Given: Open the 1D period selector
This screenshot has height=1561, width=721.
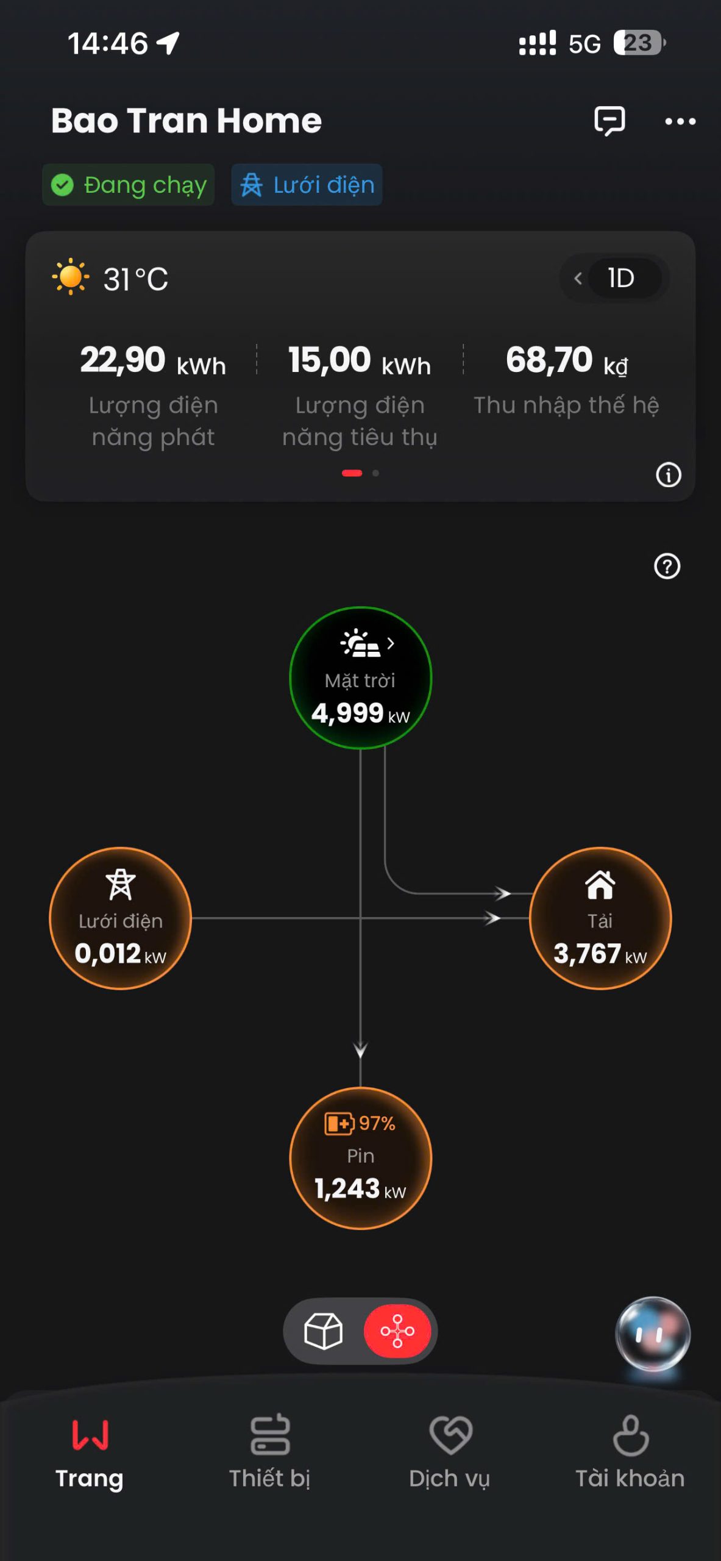Looking at the screenshot, I should click(622, 278).
